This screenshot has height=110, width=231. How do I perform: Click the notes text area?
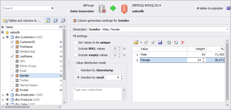98,94
